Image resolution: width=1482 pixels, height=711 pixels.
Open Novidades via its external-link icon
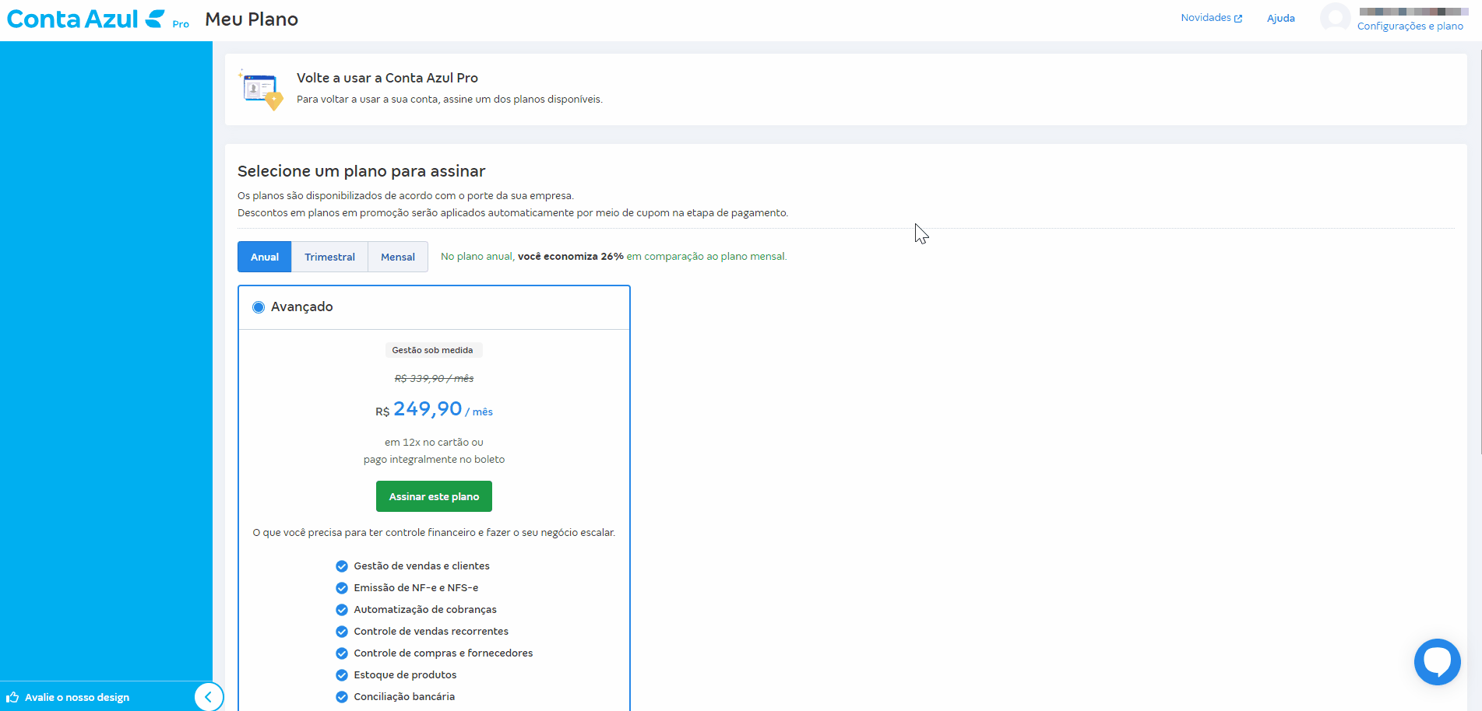coord(1238,16)
